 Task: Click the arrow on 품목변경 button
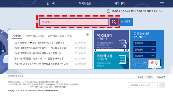point(153,49)
